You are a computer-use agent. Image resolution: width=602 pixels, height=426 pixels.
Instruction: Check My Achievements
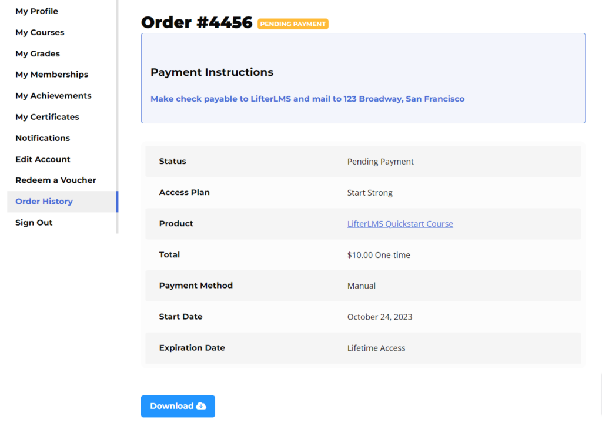53,95
